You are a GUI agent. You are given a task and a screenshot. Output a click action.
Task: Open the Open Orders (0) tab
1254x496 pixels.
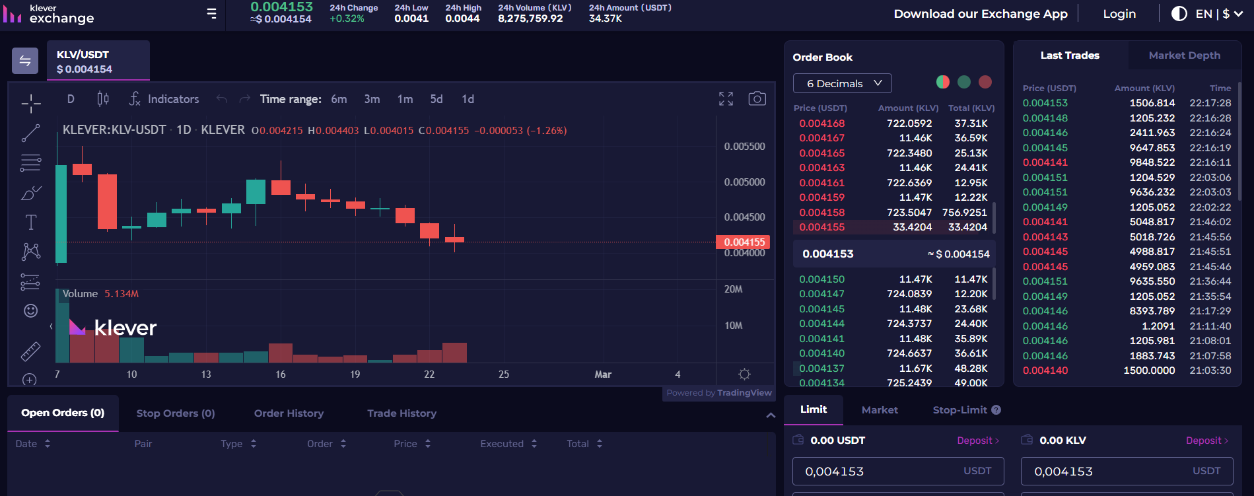[63, 413]
